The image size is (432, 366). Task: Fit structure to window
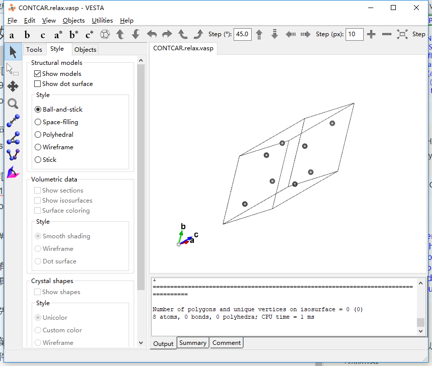tap(402, 34)
